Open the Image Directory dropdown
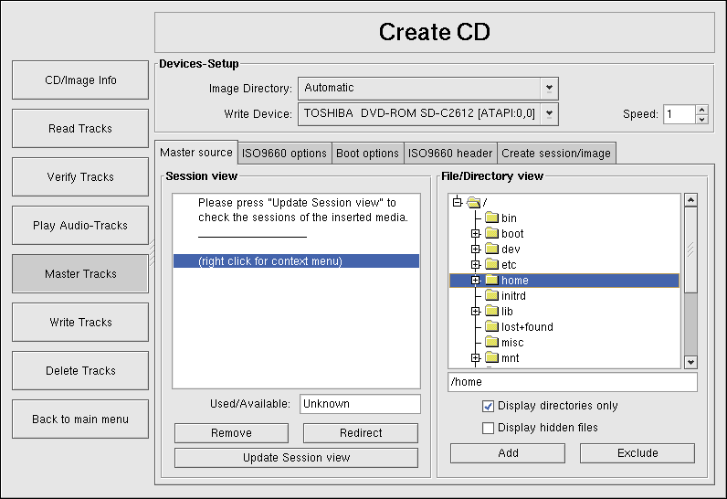This screenshot has width=727, height=499. point(548,88)
